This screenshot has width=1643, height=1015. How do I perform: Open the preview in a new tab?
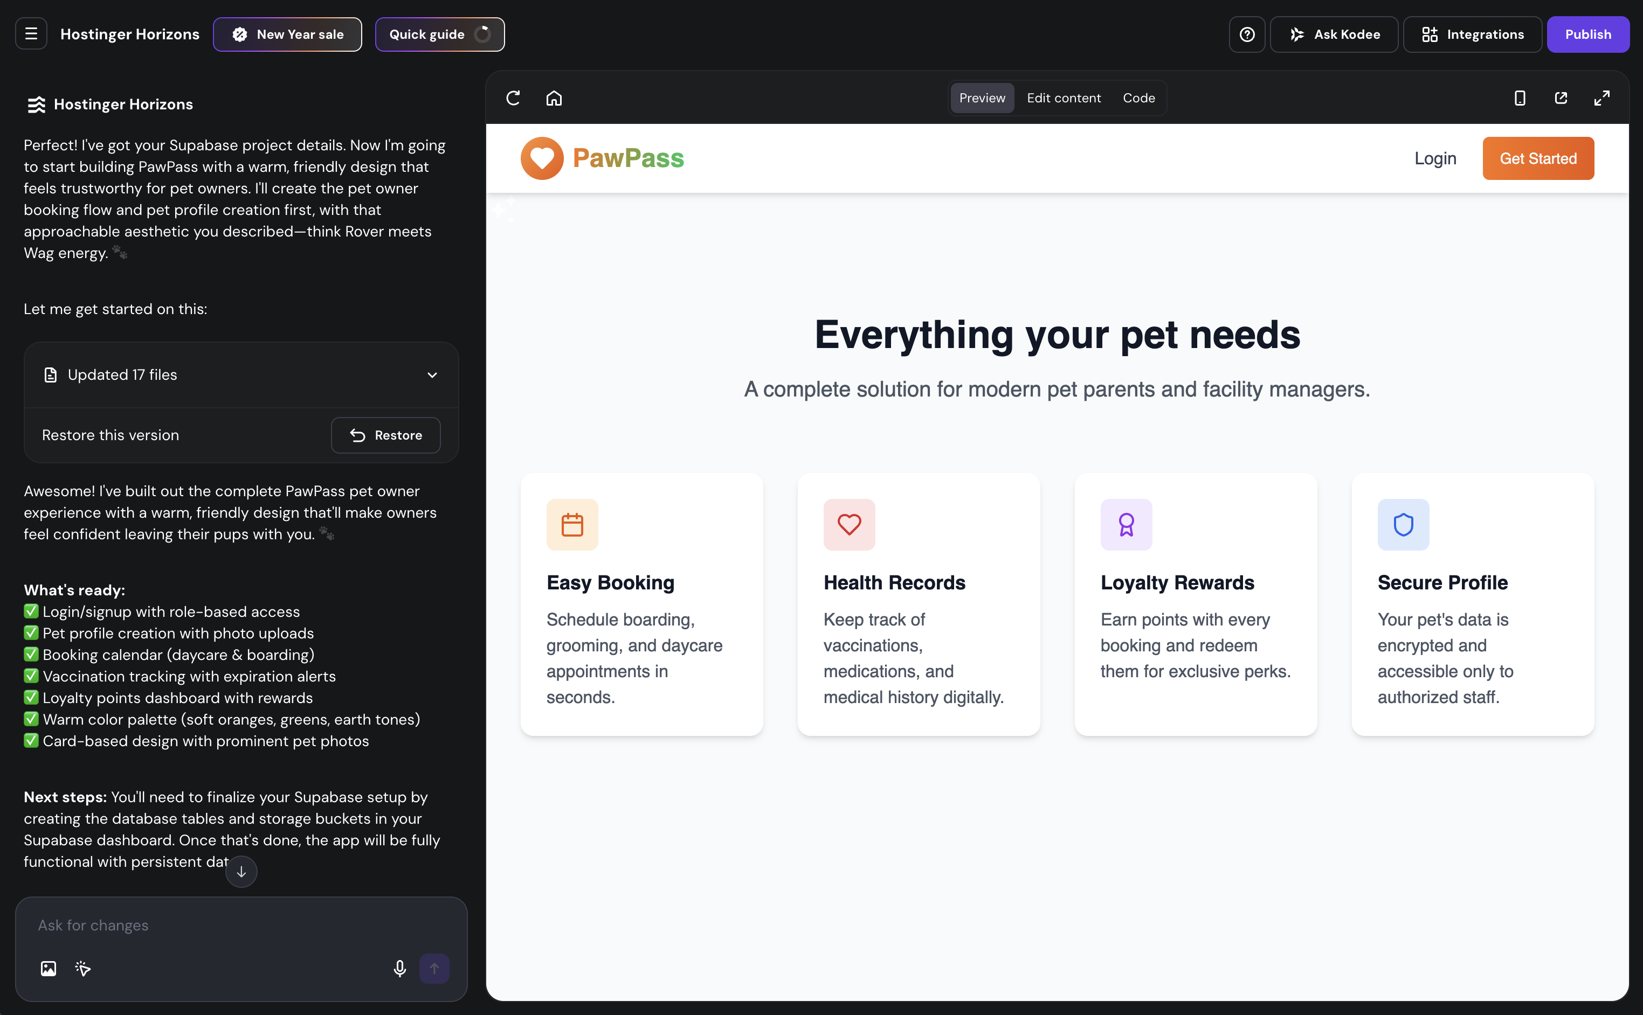point(1561,98)
